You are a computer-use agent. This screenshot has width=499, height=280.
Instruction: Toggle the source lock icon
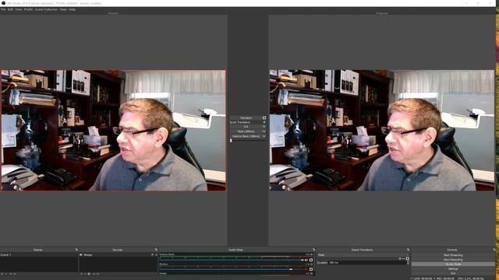coord(156,255)
